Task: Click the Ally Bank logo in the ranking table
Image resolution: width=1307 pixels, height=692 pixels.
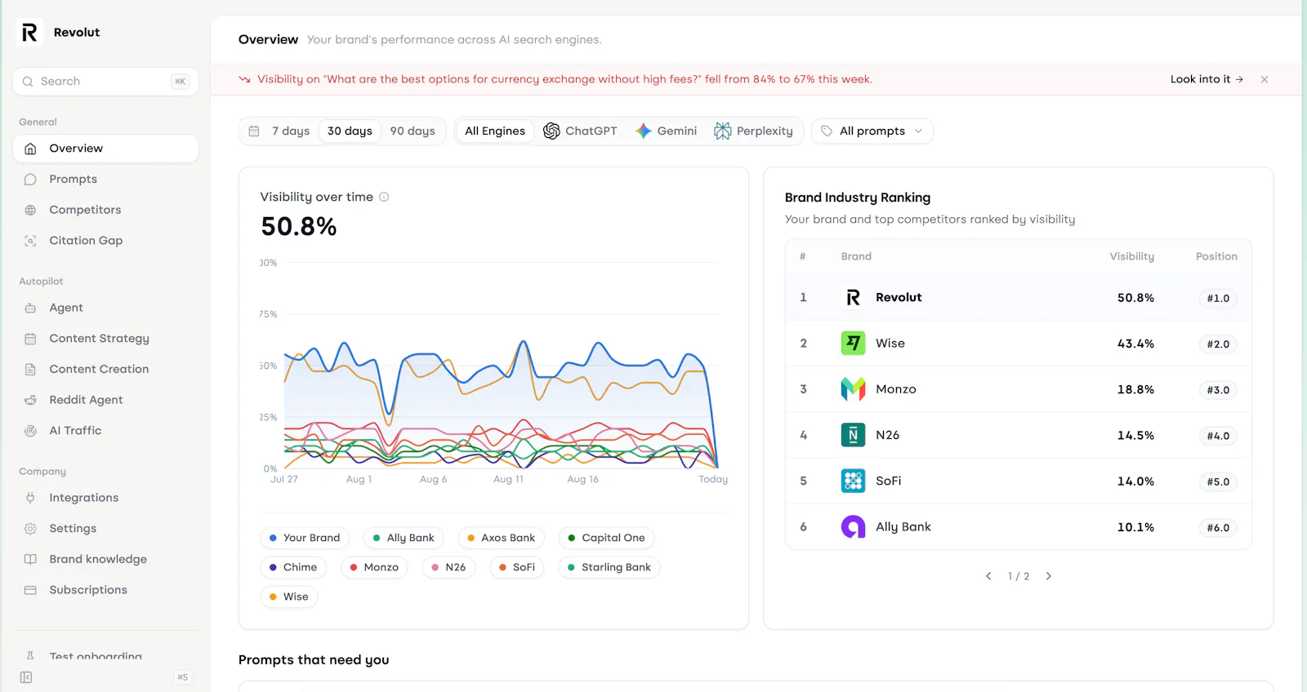Action: click(x=853, y=527)
